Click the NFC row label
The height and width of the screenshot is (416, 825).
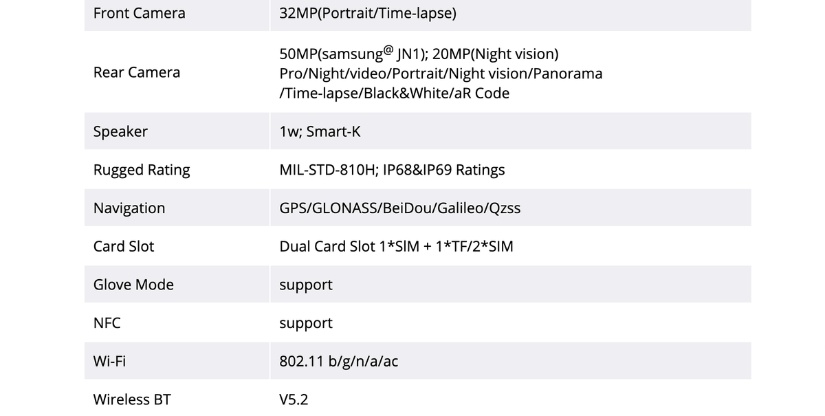coord(107,323)
